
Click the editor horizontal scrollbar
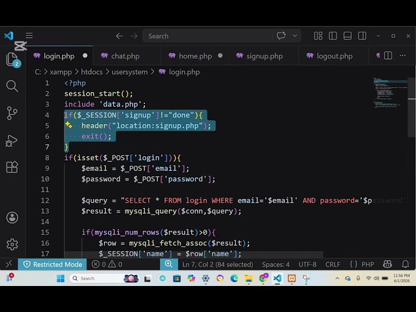194,254
